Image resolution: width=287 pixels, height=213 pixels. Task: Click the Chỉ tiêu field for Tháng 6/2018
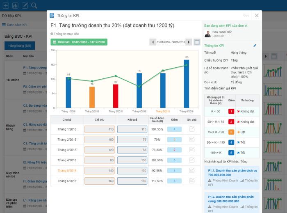click(99, 181)
